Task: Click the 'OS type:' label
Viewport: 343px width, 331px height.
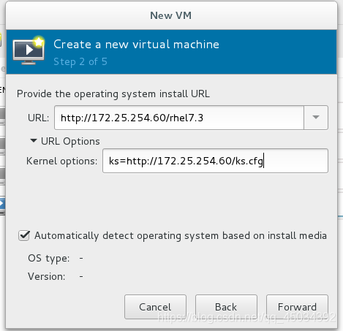Action: [x=49, y=259]
